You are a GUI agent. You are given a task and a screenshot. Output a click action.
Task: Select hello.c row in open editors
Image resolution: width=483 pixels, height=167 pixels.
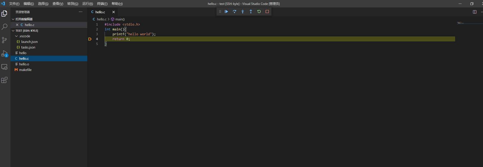tap(49, 25)
